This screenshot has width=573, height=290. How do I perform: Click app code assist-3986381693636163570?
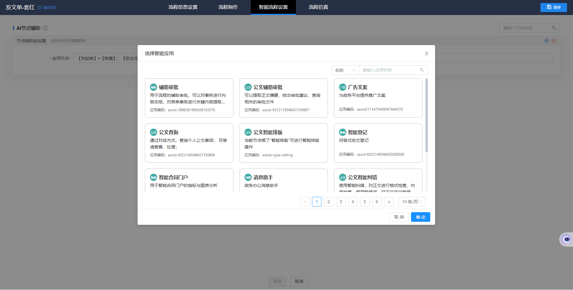192,110
